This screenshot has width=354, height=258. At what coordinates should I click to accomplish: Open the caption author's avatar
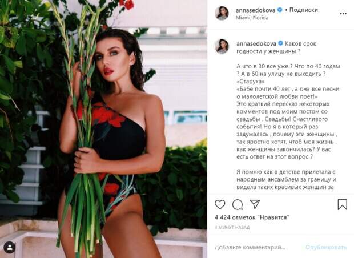click(x=222, y=46)
